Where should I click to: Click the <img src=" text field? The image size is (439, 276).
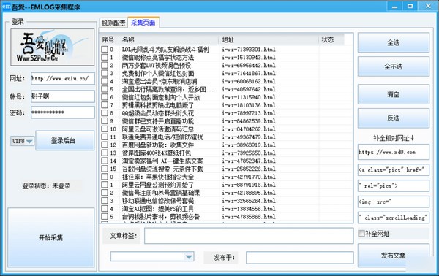pyautogui.click(x=394, y=202)
